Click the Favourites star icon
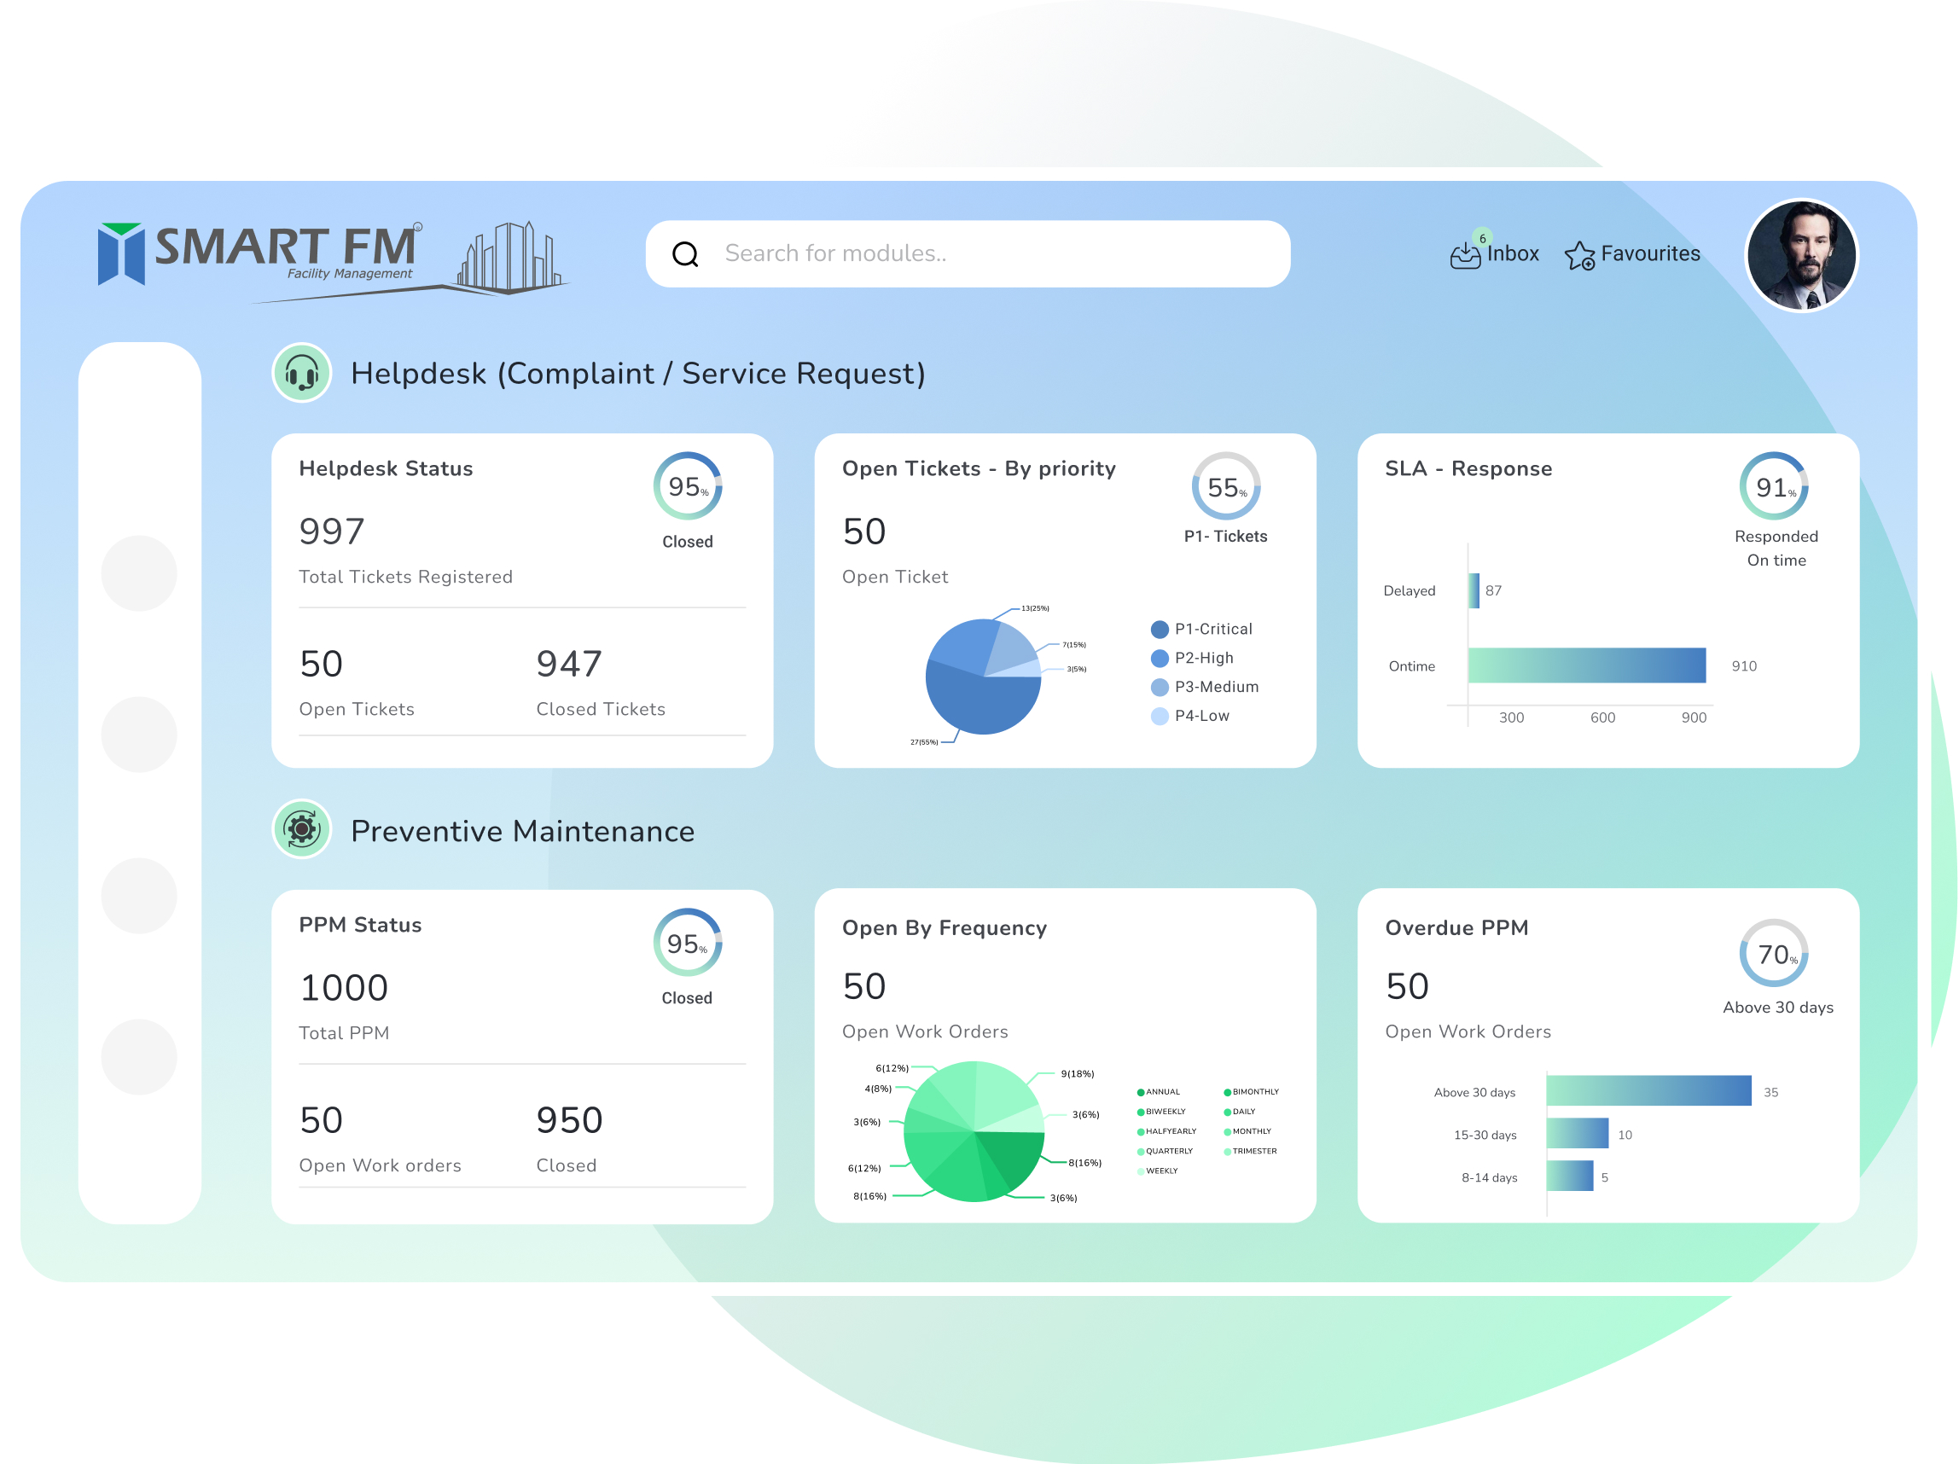Viewport: 1959px width, 1464px height. pyautogui.click(x=1582, y=254)
